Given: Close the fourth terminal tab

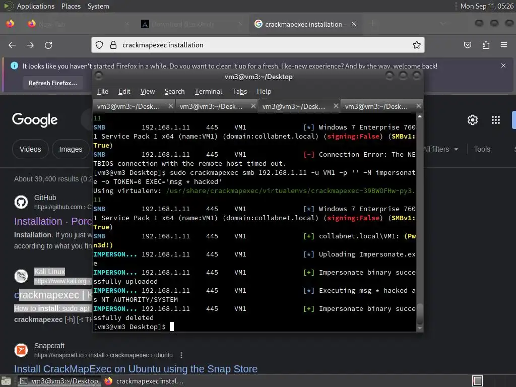Looking at the screenshot, I should tap(418, 106).
